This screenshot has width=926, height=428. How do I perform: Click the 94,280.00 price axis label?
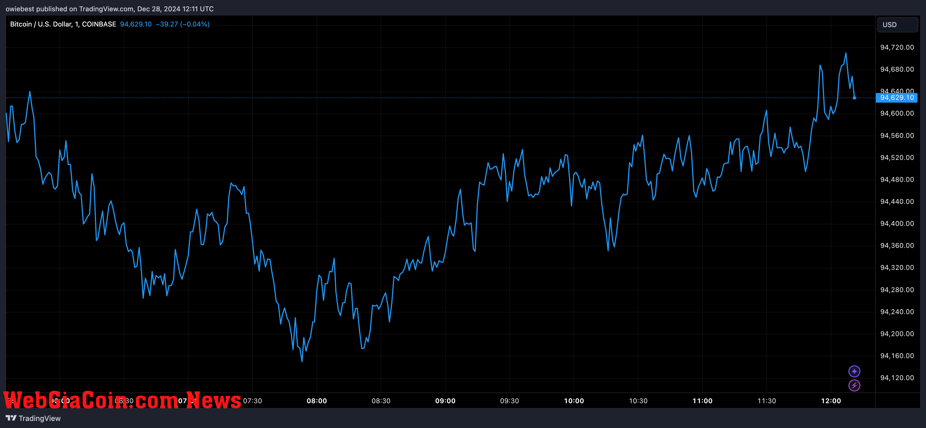click(x=897, y=290)
